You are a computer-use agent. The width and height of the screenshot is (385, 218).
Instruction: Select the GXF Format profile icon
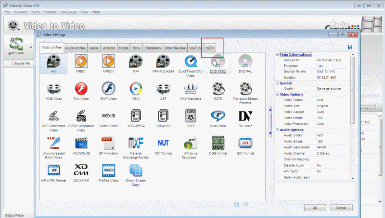(245, 143)
